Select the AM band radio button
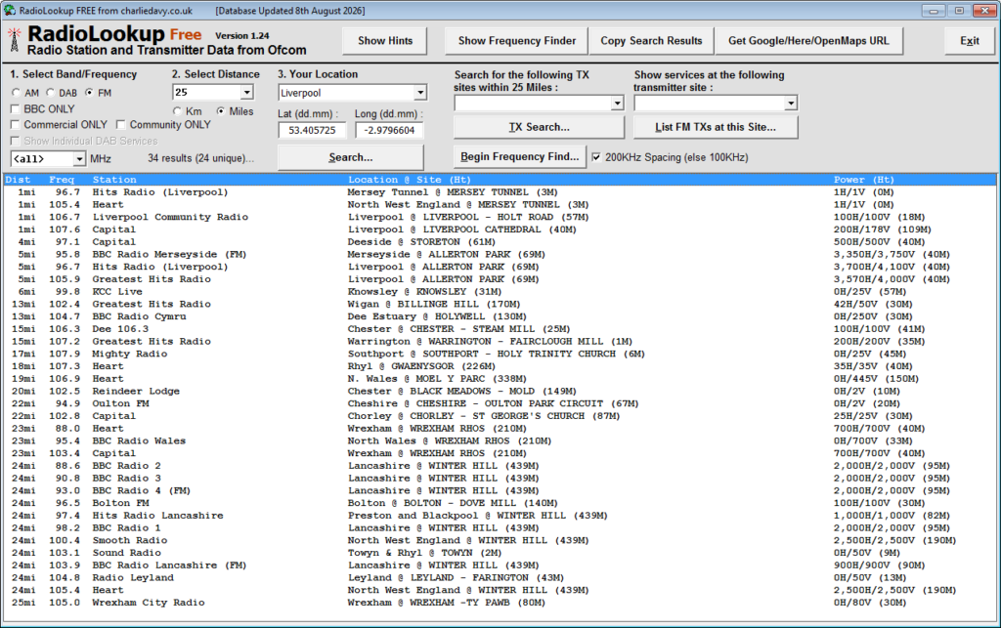 point(16,93)
